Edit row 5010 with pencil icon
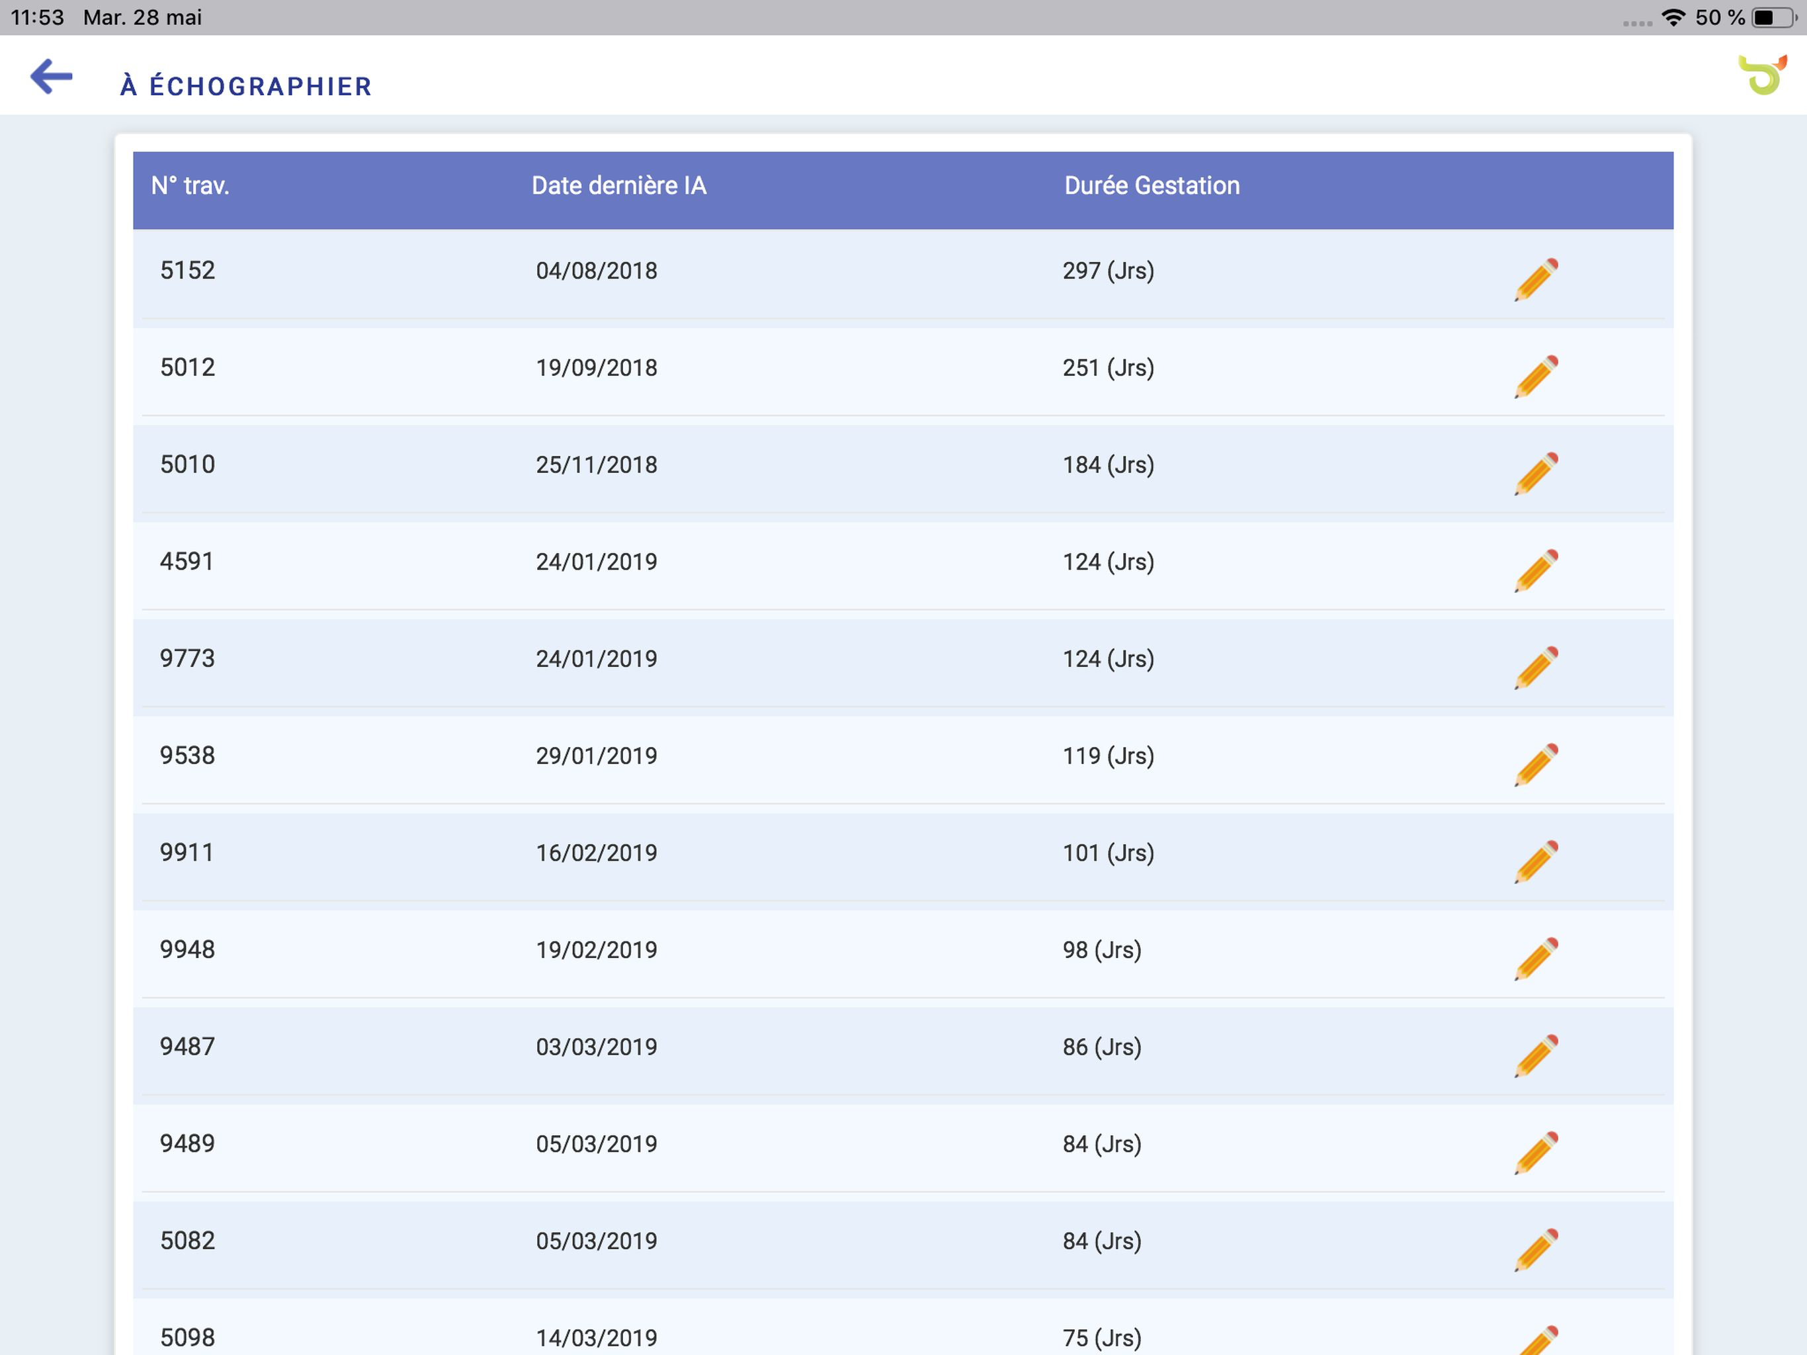 point(1536,474)
